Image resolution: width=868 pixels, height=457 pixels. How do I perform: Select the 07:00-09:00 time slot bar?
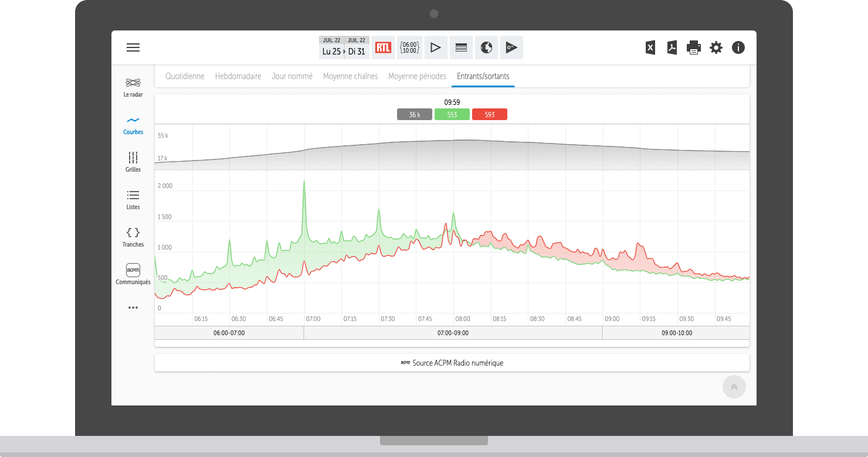click(453, 333)
